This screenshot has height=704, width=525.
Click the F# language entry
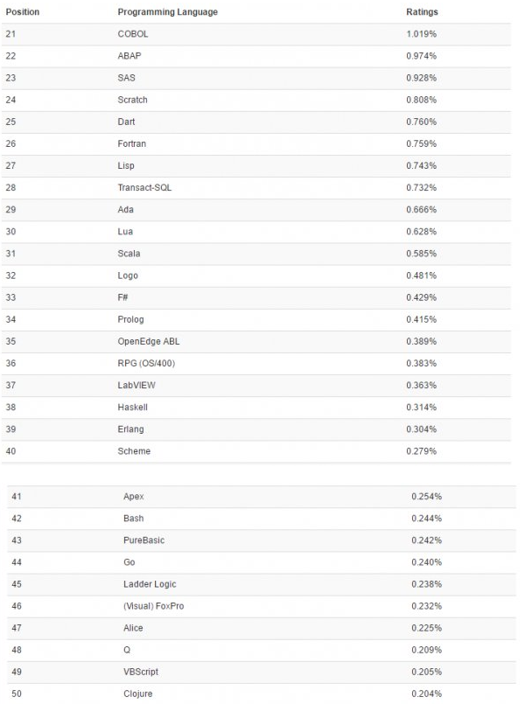tap(123, 297)
